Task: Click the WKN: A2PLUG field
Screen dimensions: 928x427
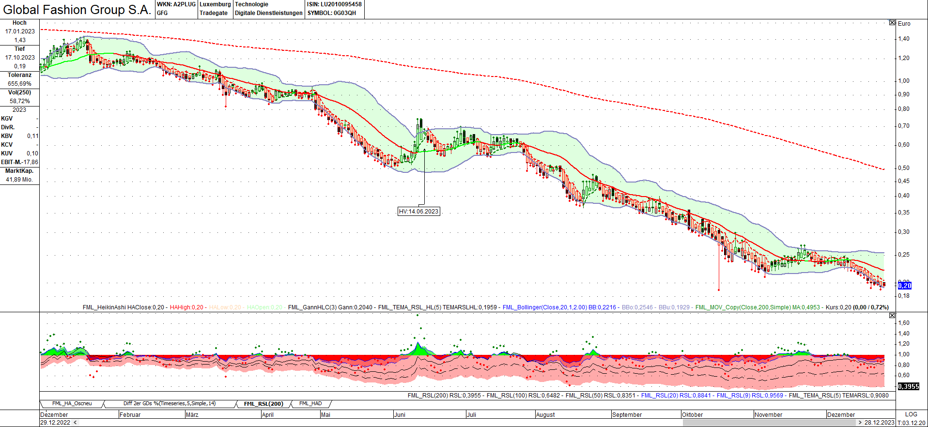Action: point(176,4)
